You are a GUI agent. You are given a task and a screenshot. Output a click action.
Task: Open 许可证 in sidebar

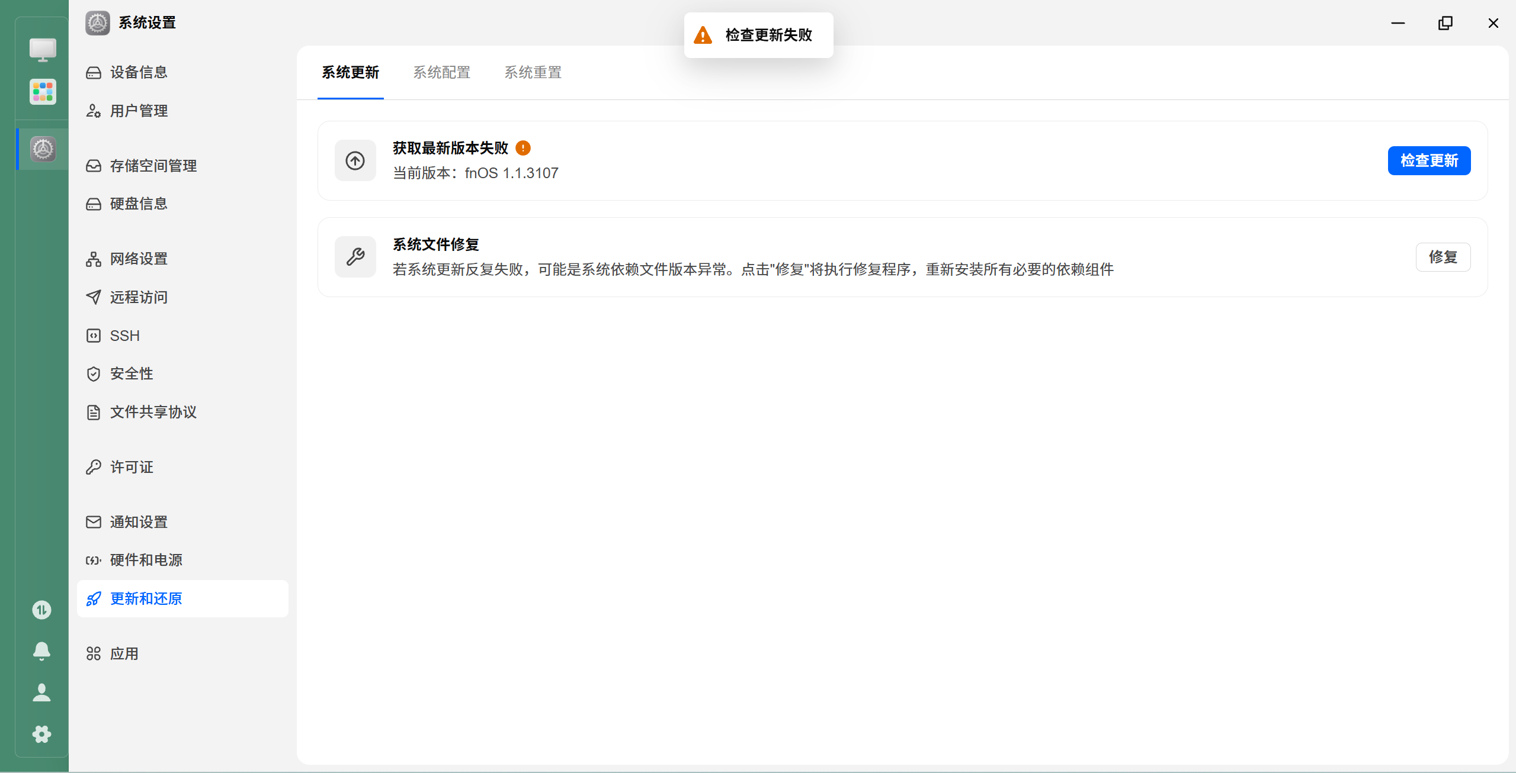click(182, 467)
